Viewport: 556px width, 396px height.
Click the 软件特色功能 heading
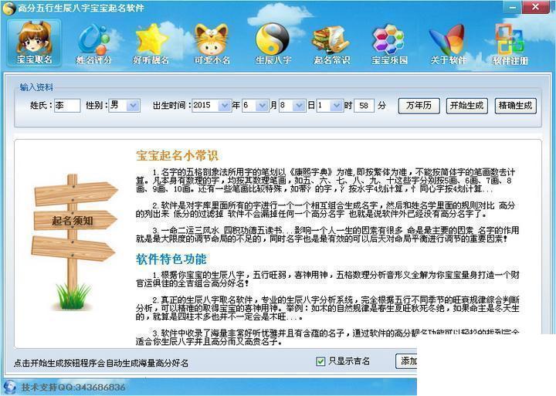(171, 259)
